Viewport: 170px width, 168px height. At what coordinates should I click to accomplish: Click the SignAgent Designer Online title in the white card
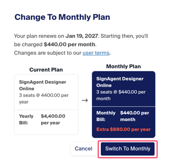[42, 85]
